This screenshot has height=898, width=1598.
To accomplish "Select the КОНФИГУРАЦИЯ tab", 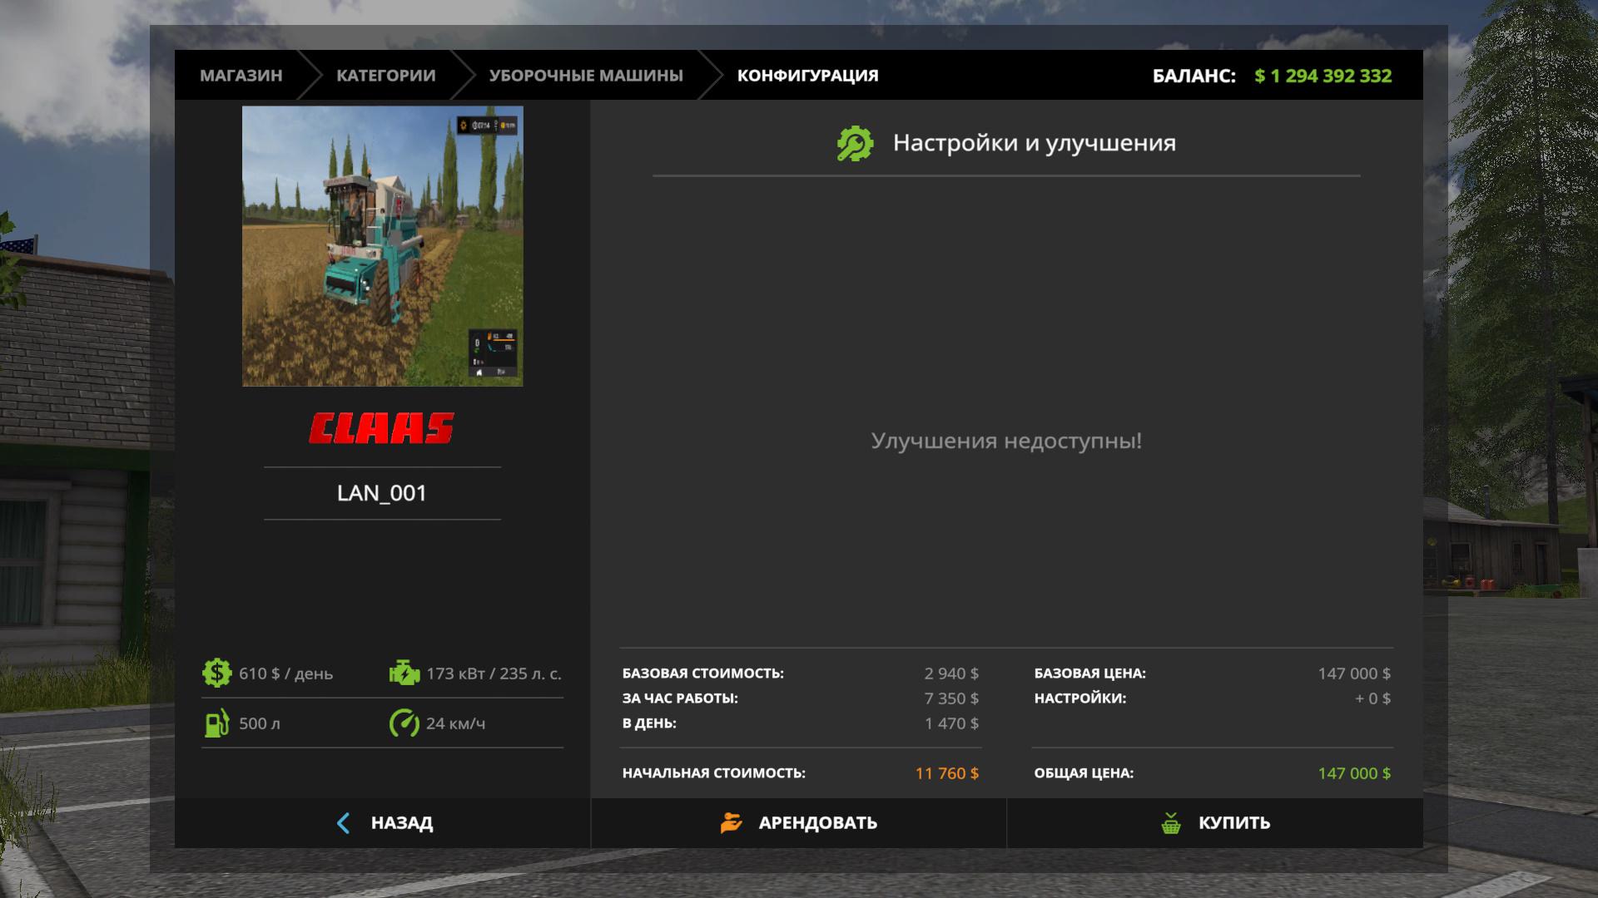I will click(x=807, y=76).
